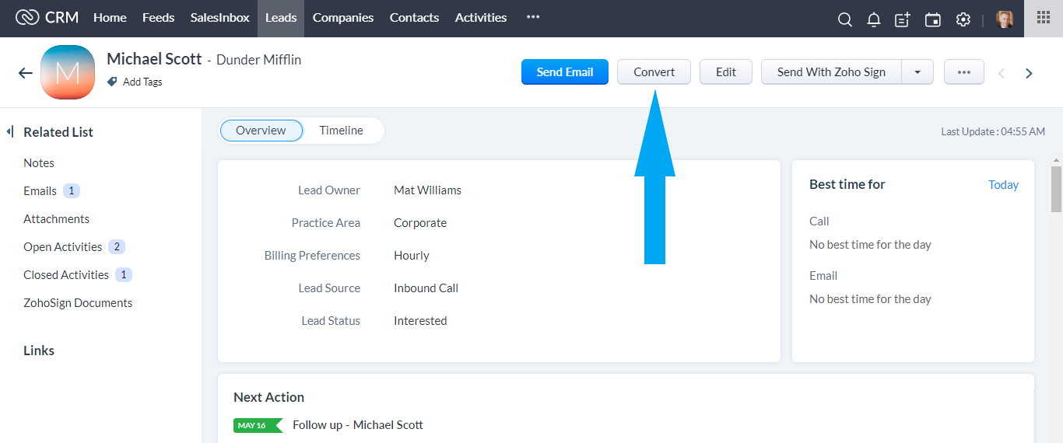Go to the previous lead record arrow
Screen dimensions: 1063x443
(x=1002, y=73)
